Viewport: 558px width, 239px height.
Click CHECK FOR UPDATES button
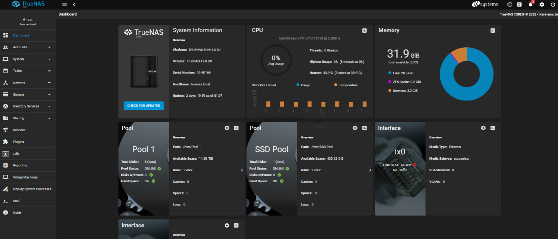tap(144, 105)
